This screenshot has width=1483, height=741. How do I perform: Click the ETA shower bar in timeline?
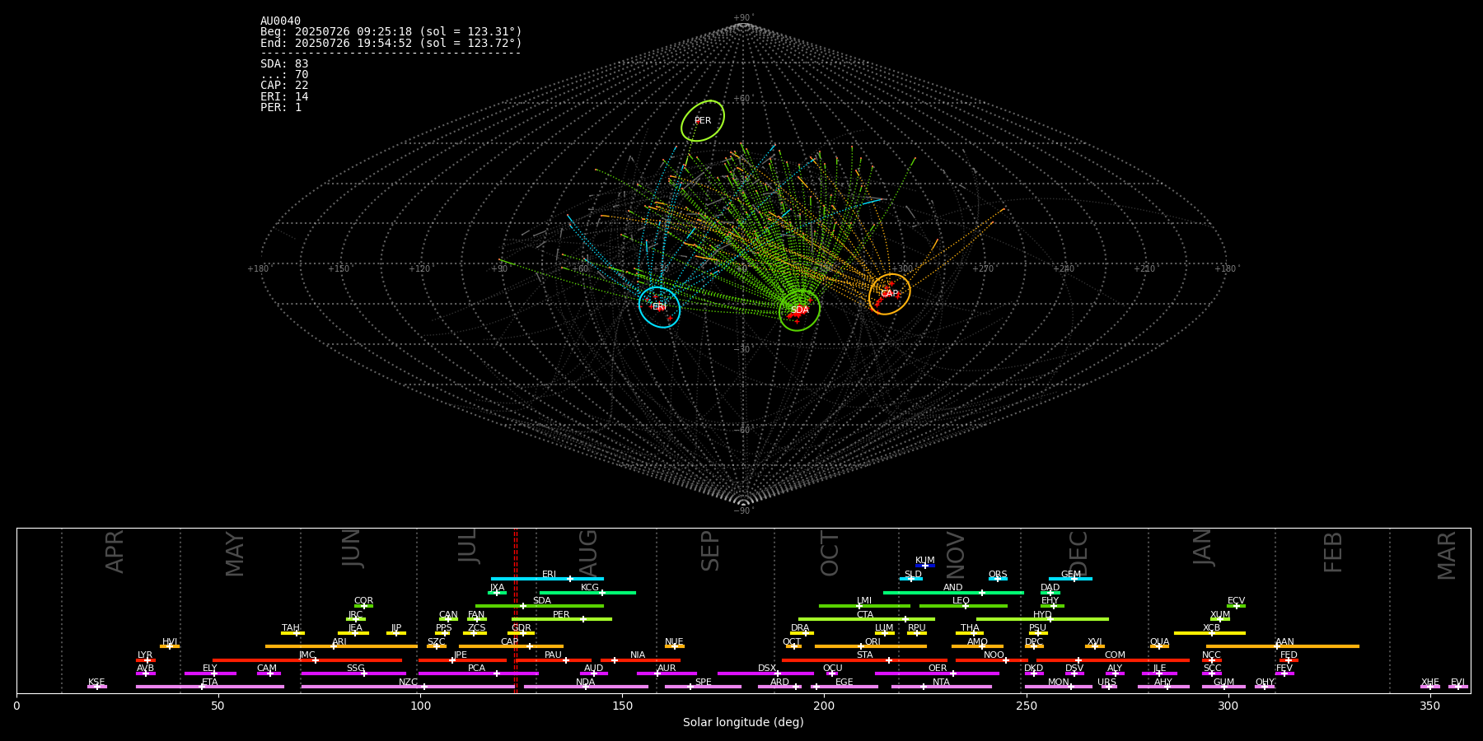coord(210,687)
